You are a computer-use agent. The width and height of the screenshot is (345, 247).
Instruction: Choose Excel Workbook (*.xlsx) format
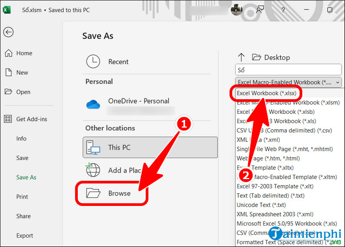coord(267,93)
